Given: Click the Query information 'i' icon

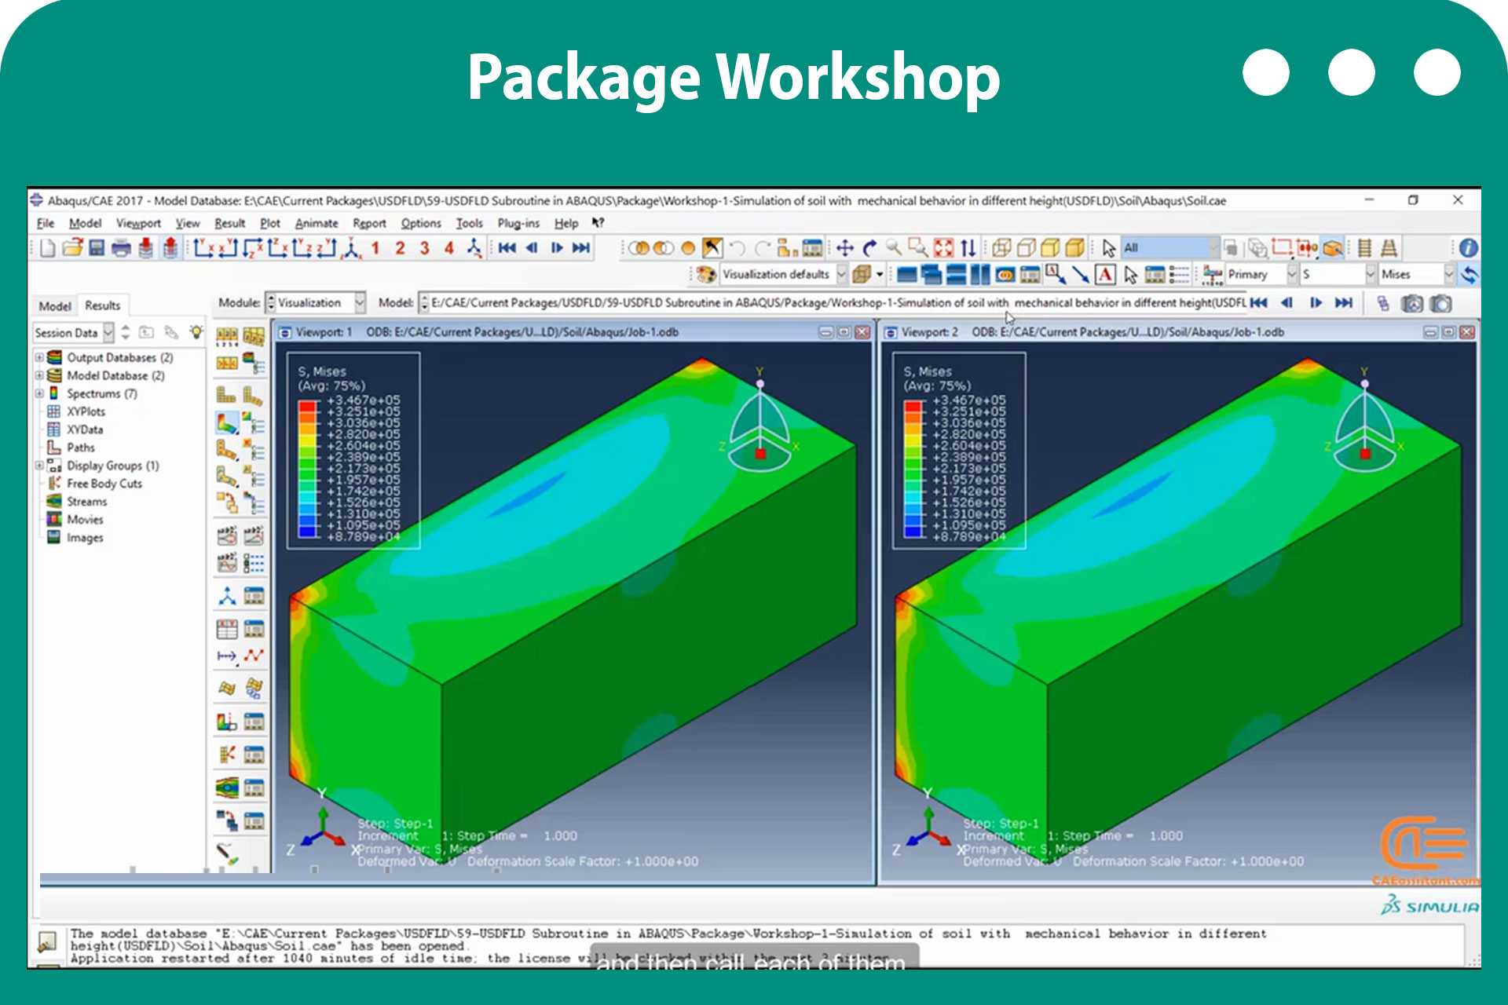Looking at the screenshot, I should pos(1468,248).
